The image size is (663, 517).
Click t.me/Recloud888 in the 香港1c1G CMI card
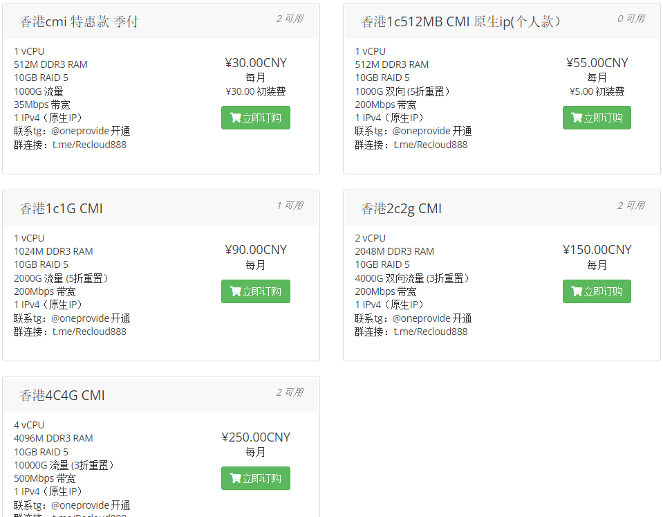(x=89, y=332)
